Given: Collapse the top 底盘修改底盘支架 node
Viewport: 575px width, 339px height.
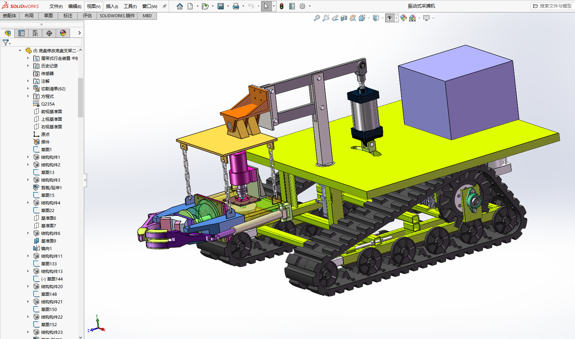Looking at the screenshot, I should tap(20, 51).
